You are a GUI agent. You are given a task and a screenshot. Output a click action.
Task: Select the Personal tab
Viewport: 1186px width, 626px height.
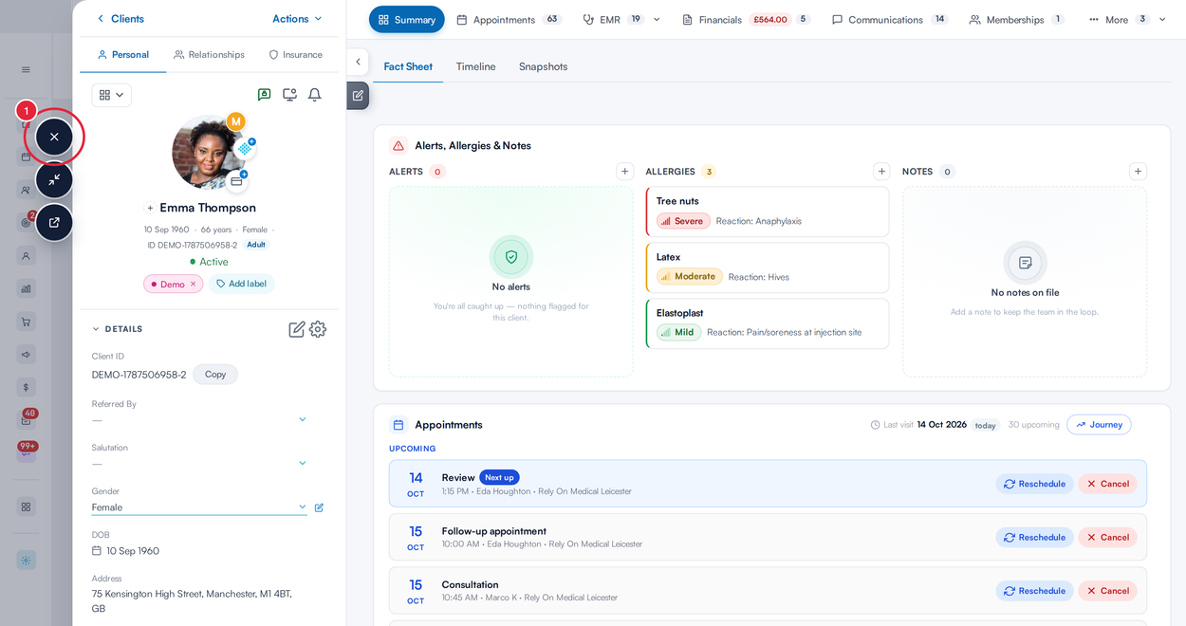[x=123, y=55]
